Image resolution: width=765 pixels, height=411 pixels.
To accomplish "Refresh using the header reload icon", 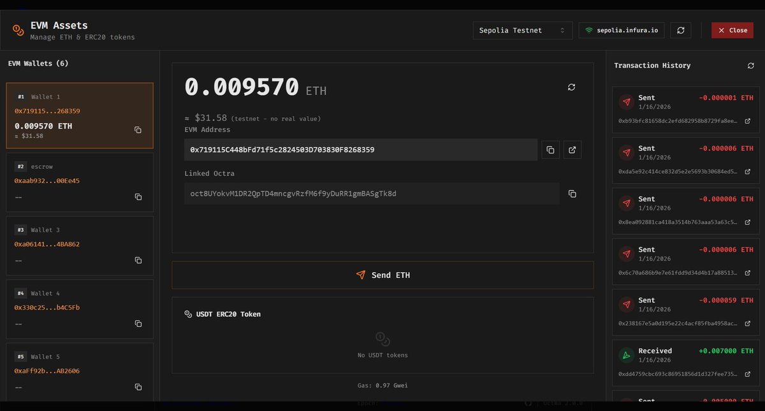I will point(681,30).
